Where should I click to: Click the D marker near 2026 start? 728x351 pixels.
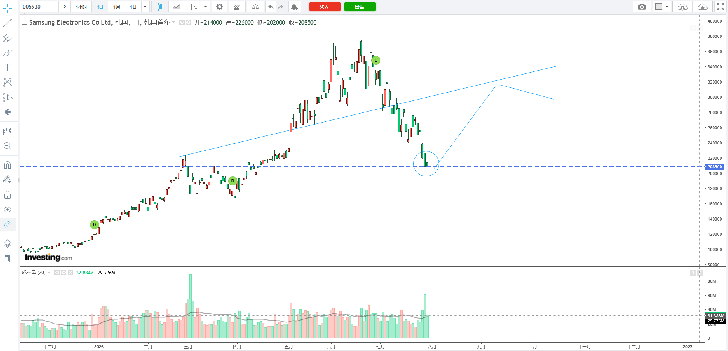(94, 224)
